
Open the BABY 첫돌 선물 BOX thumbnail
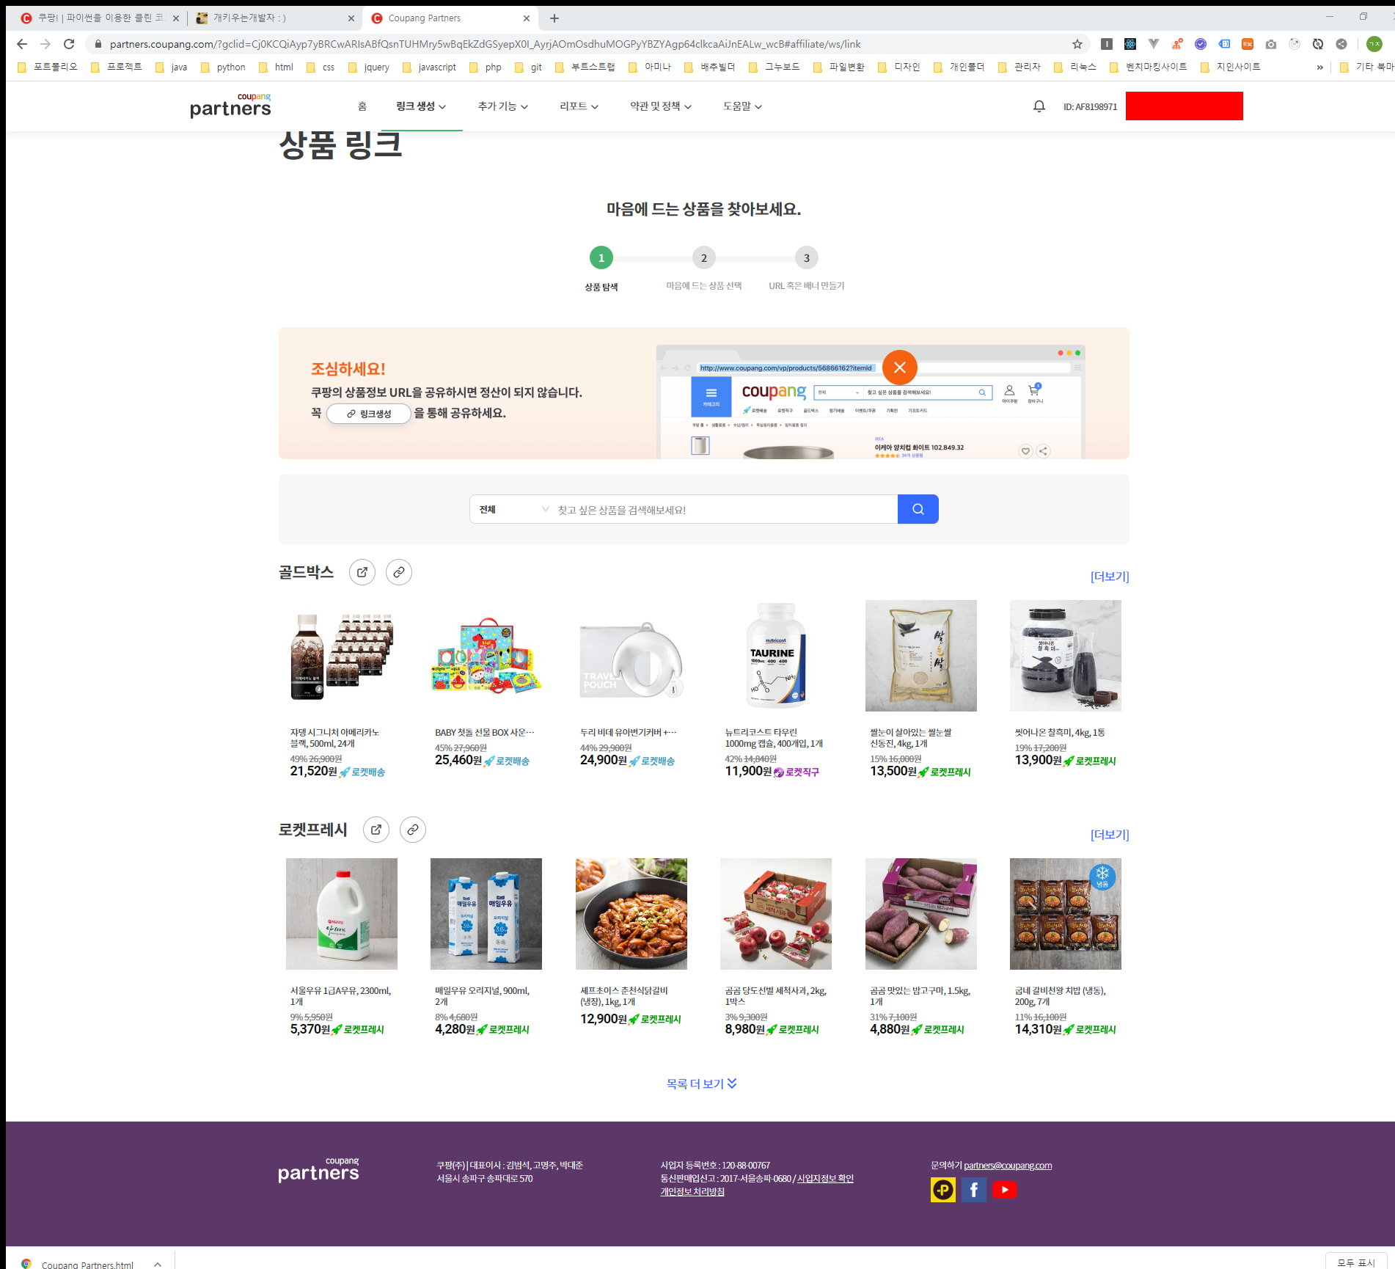coord(486,656)
